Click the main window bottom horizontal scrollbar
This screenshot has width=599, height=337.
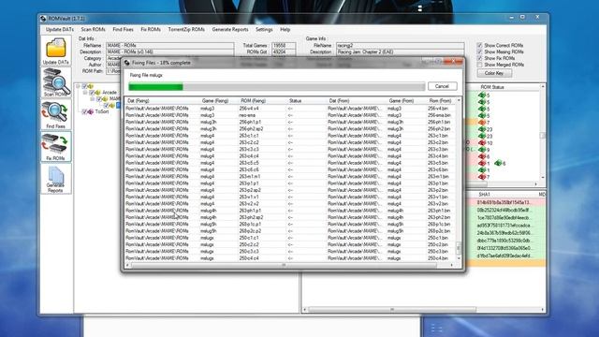(392, 310)
